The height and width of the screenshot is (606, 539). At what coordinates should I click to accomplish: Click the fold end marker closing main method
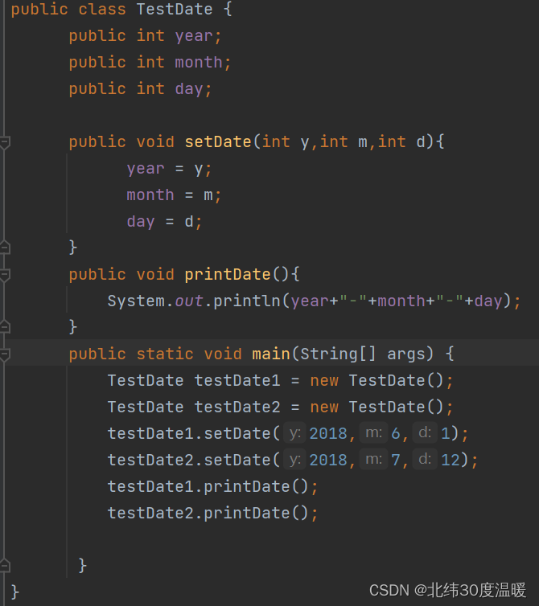(5, 565)
